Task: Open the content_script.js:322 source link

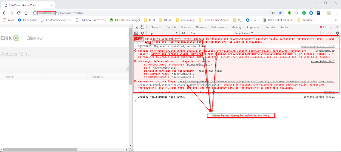Action: [x=319, y=97]
